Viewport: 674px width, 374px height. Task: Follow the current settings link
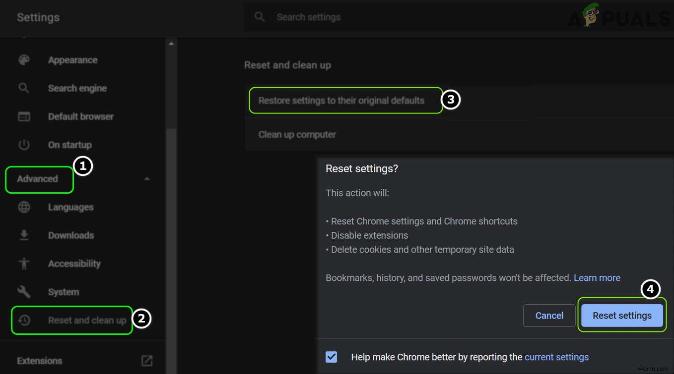556,357
